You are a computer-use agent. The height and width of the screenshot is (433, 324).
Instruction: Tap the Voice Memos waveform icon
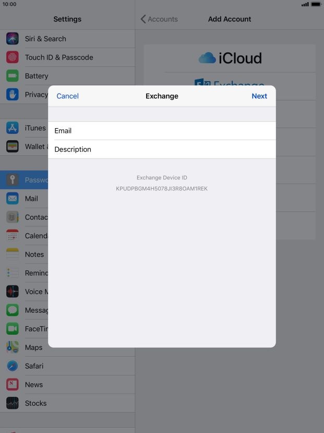coord(13,292)
